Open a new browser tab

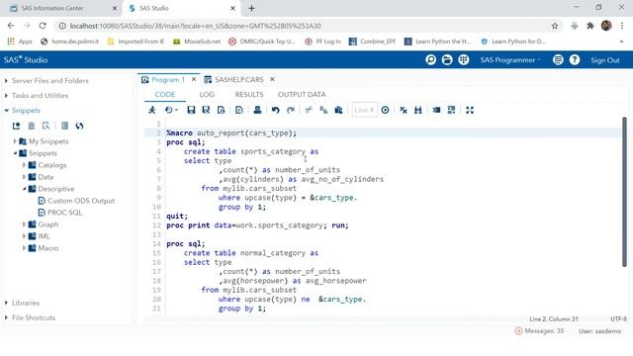coord(251,8)
